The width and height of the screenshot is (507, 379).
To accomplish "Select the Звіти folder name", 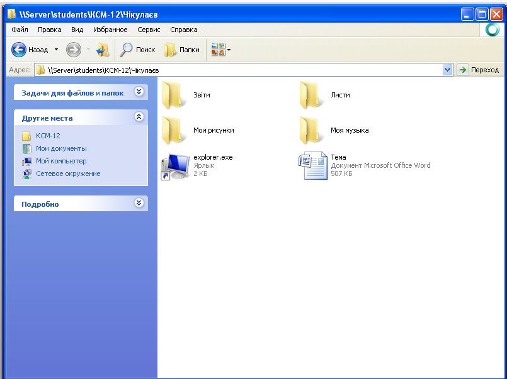I will coord(202,95).
